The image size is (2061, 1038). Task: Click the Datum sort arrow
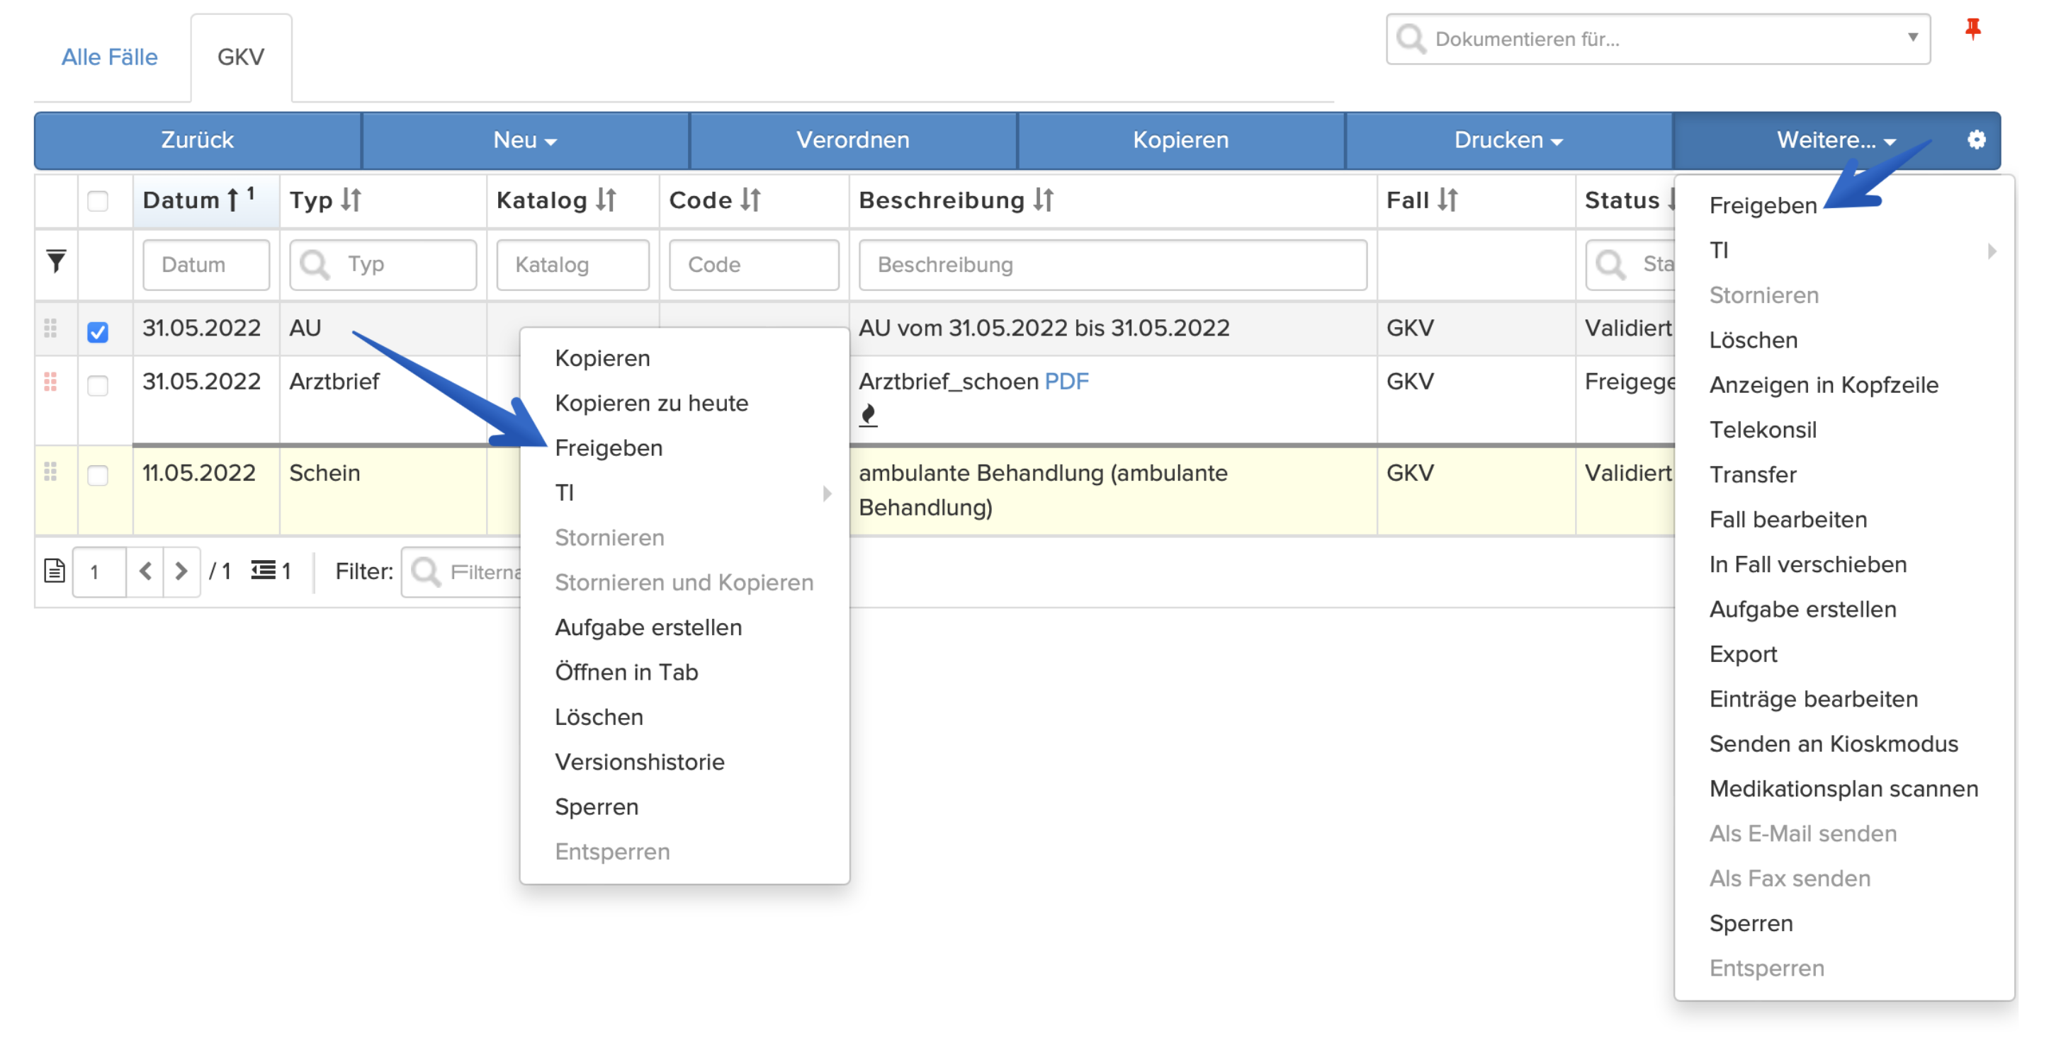click(x=232, y=200)
